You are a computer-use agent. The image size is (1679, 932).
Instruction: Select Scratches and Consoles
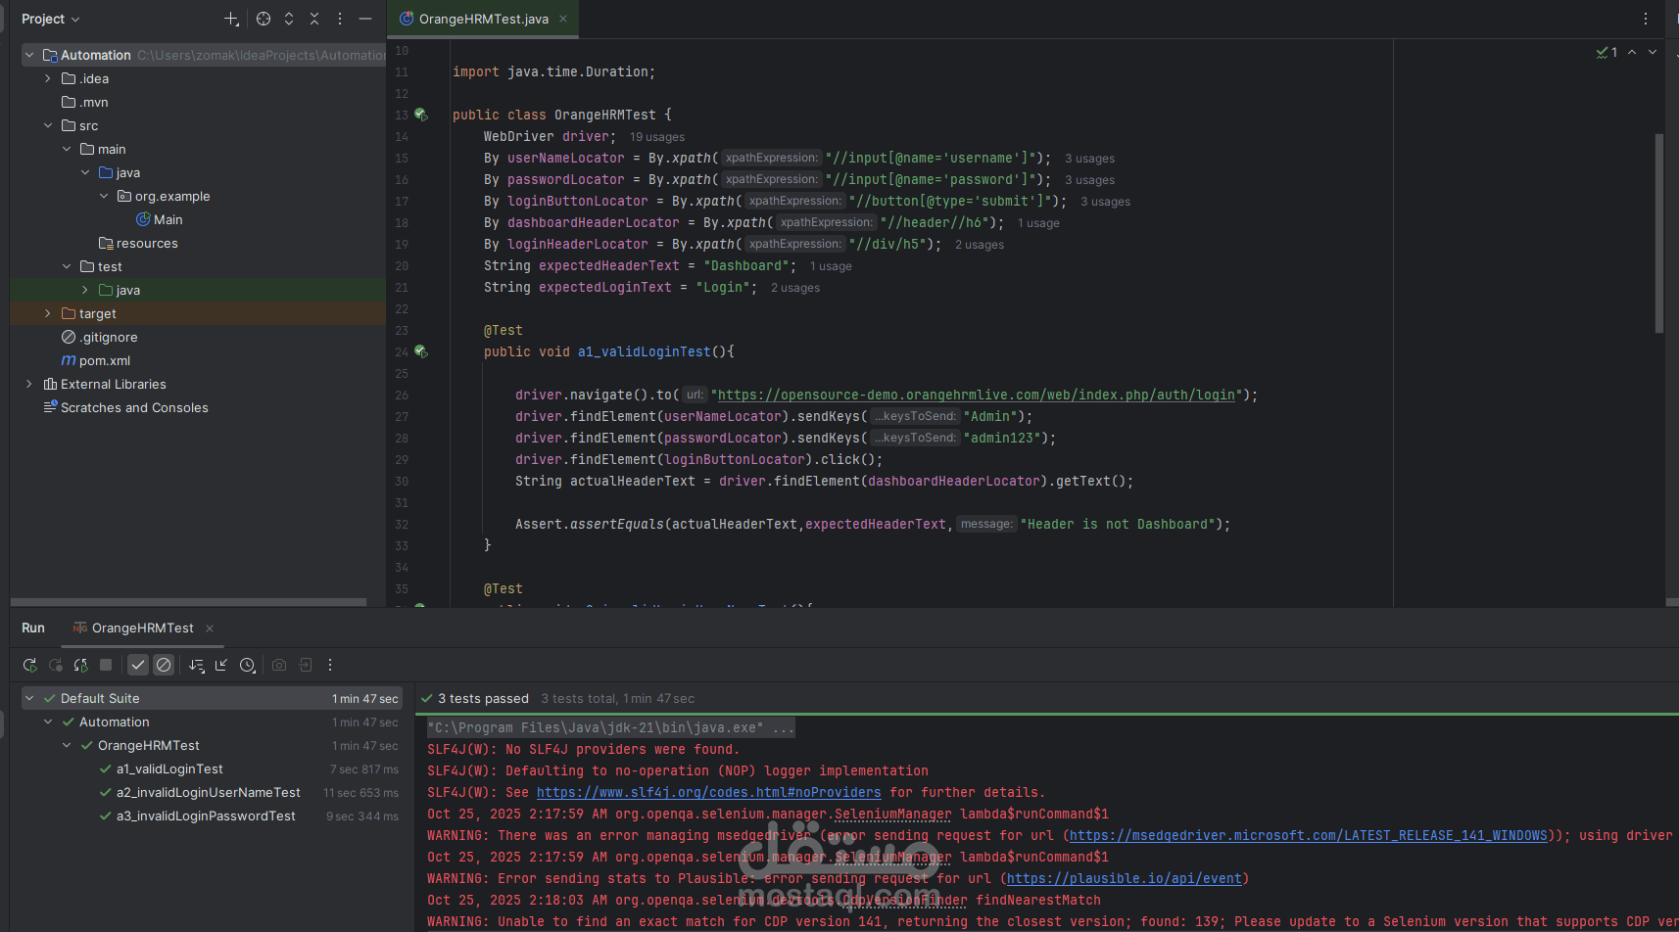(x=125, y=408)
